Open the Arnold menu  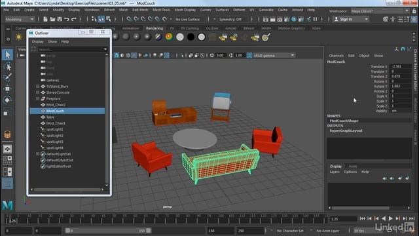297,10
